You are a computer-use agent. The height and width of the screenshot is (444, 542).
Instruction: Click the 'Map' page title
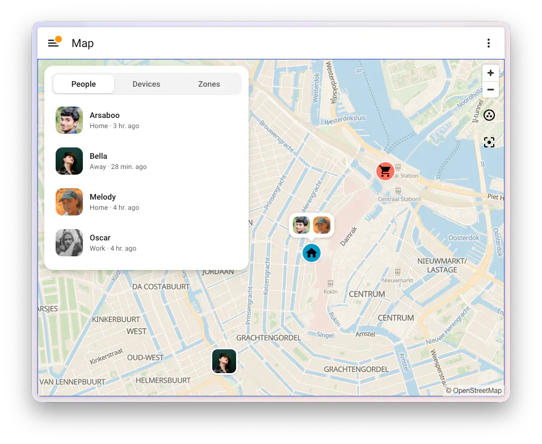pos(83,43)
